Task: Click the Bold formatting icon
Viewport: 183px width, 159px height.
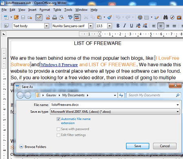Action: pos(118,26)
